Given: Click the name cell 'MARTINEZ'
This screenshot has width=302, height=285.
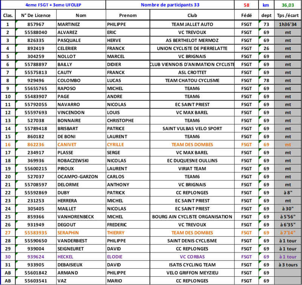Looking at the screenshot, I should pyautogui.click(x=81, y=24).
